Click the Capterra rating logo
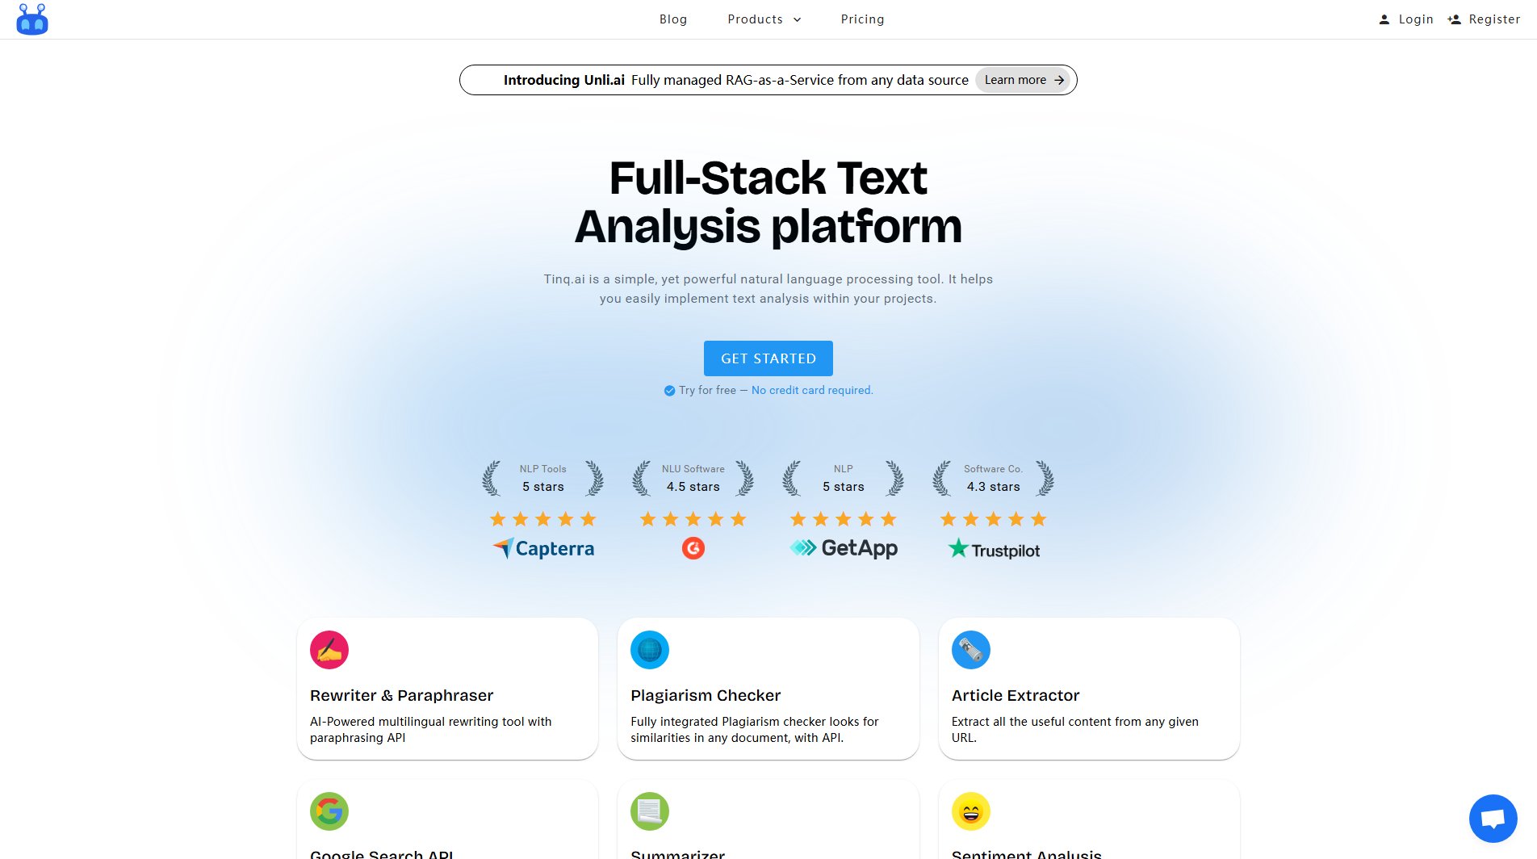This screenshot has height=859, width=1537. [x=542, y=548]
